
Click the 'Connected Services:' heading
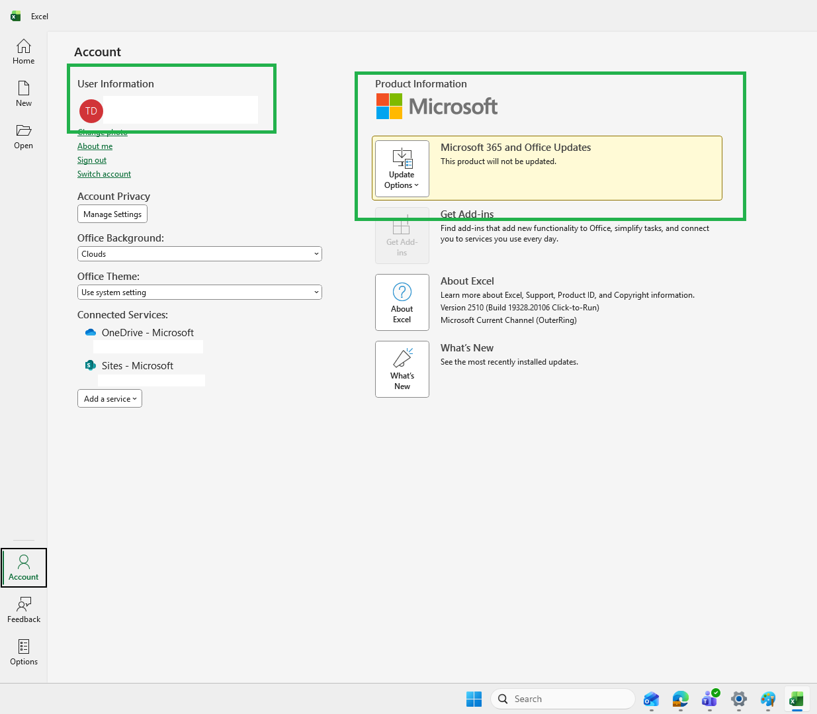click(x=122, y=315)
